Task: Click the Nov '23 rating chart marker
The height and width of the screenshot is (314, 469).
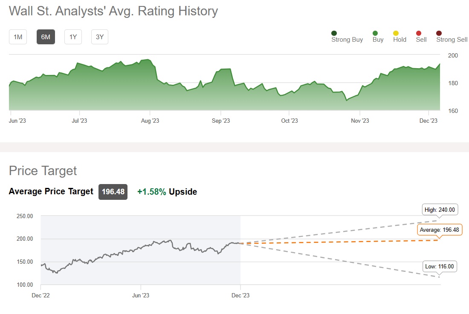Action: (x=360, y=121)
